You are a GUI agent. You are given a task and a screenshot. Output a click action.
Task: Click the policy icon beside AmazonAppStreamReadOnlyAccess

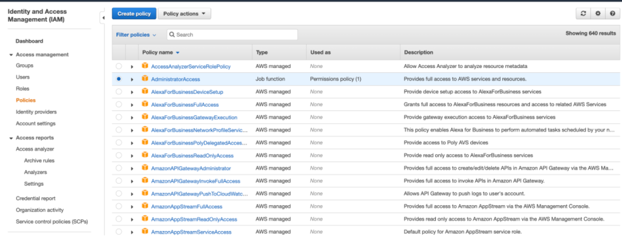(x=145, y=219)
